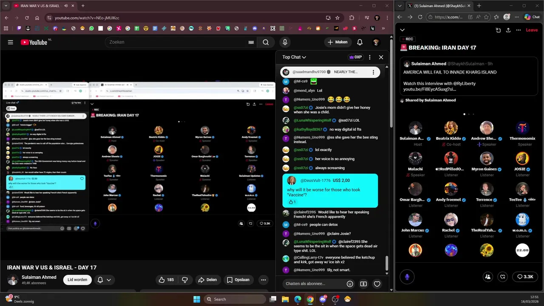544x306 pixels.
Task: Open the youtu.be link in the shared post
Action: click(430, 89)
